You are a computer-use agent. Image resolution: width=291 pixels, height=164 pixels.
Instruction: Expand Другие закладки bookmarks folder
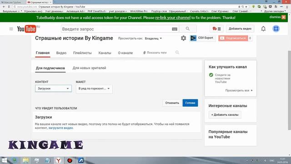(x=275, y=11)
